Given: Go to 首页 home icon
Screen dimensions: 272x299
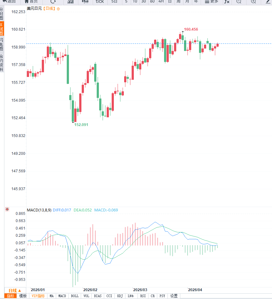Looking at the screenshot, I should [31, 2].
